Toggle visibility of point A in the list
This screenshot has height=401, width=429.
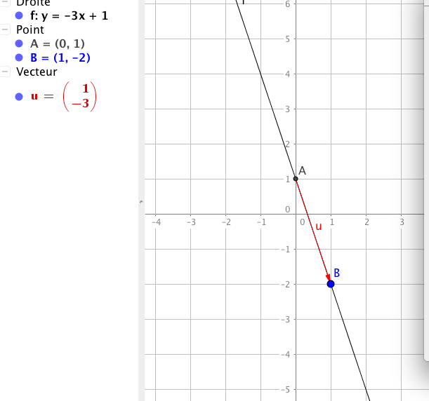tap(19, 43)
